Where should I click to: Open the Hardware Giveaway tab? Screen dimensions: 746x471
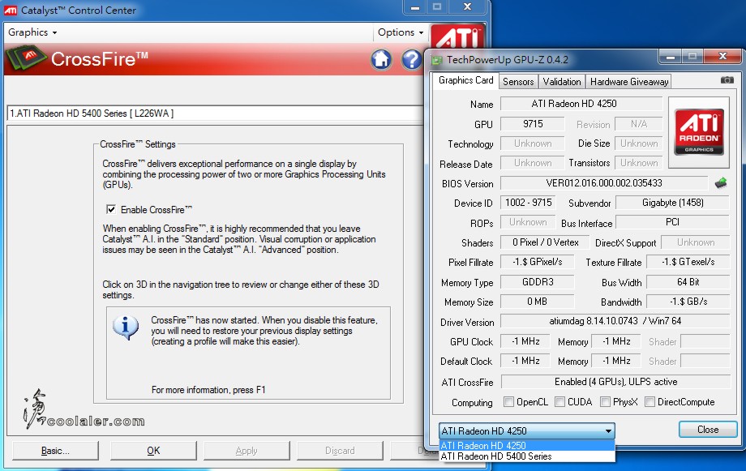point(629,82)
